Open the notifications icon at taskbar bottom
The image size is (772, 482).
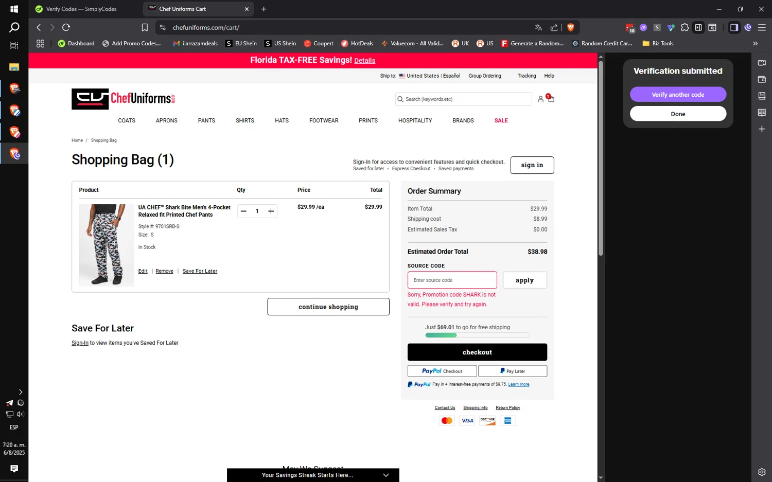(14, 468)
